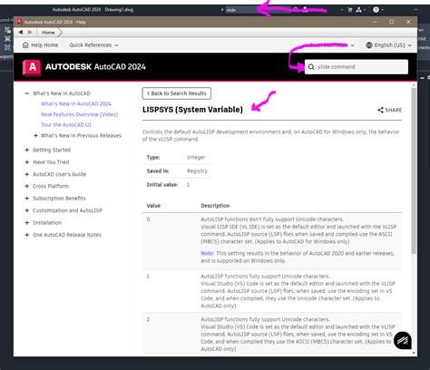Expand the Subscription Benefits section
Image resolution: width=430 pixels, height=370 pixels.
[x=27, y=199]
